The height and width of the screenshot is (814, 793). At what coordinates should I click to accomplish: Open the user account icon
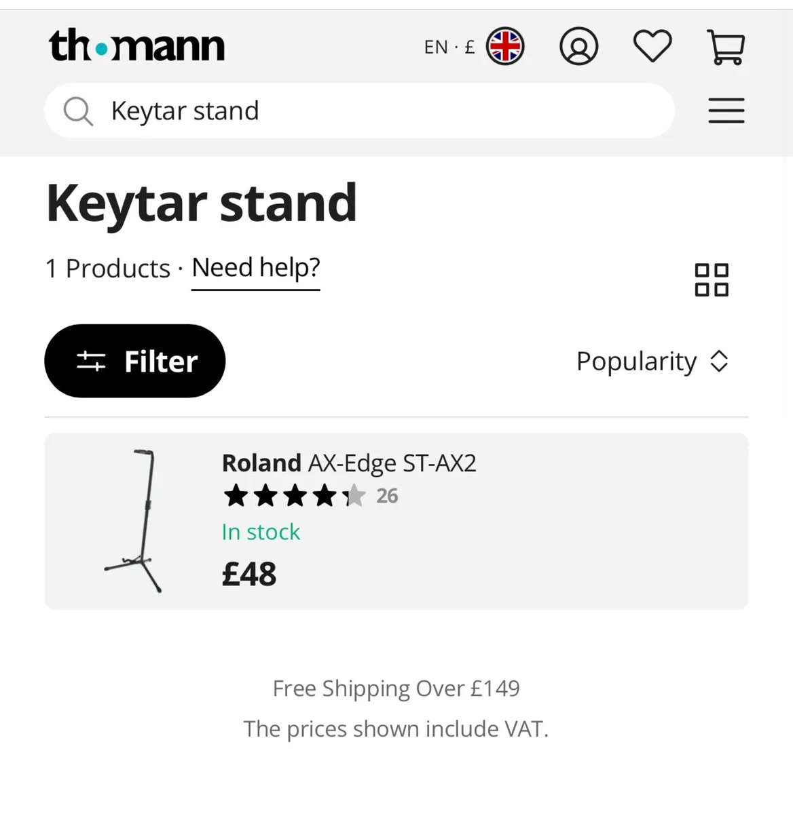[578, 47]
